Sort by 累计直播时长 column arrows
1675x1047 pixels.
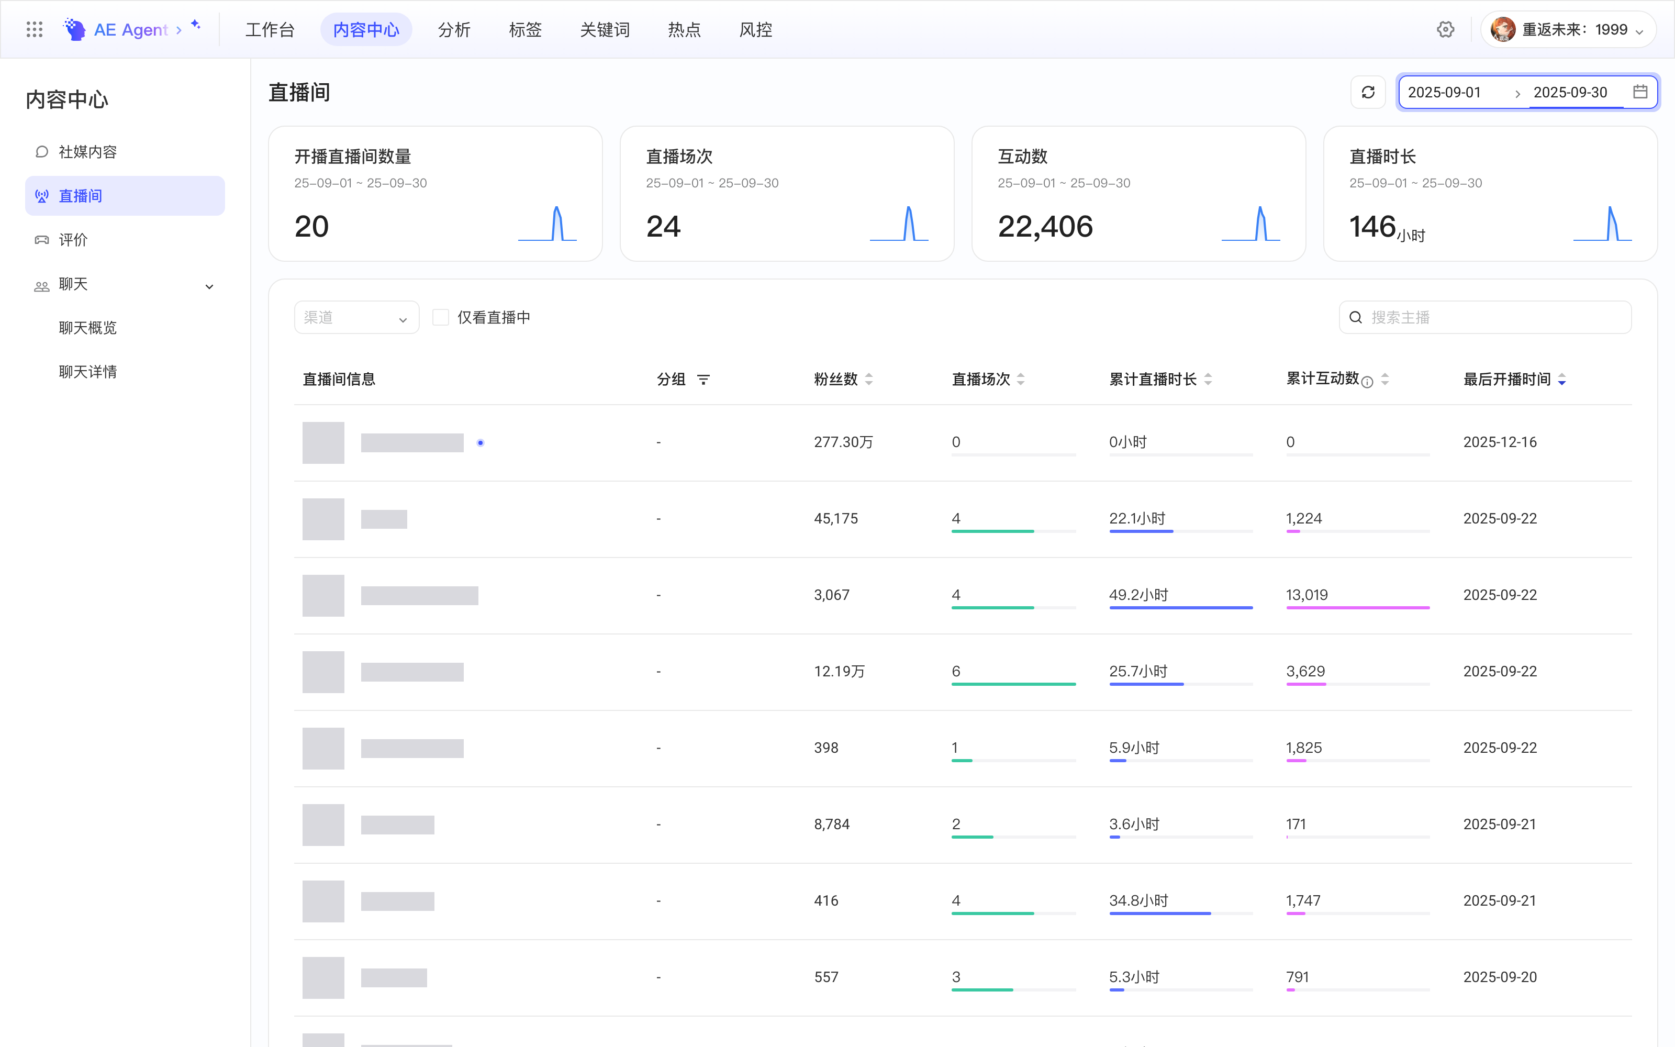[1208, 380]
